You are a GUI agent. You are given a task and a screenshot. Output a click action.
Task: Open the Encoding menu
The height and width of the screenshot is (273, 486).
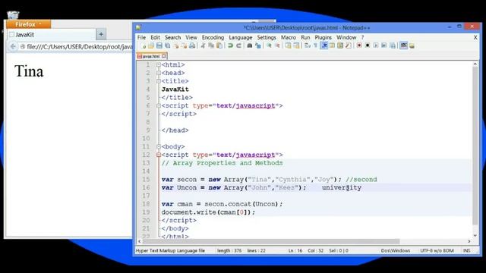point(213,37)
